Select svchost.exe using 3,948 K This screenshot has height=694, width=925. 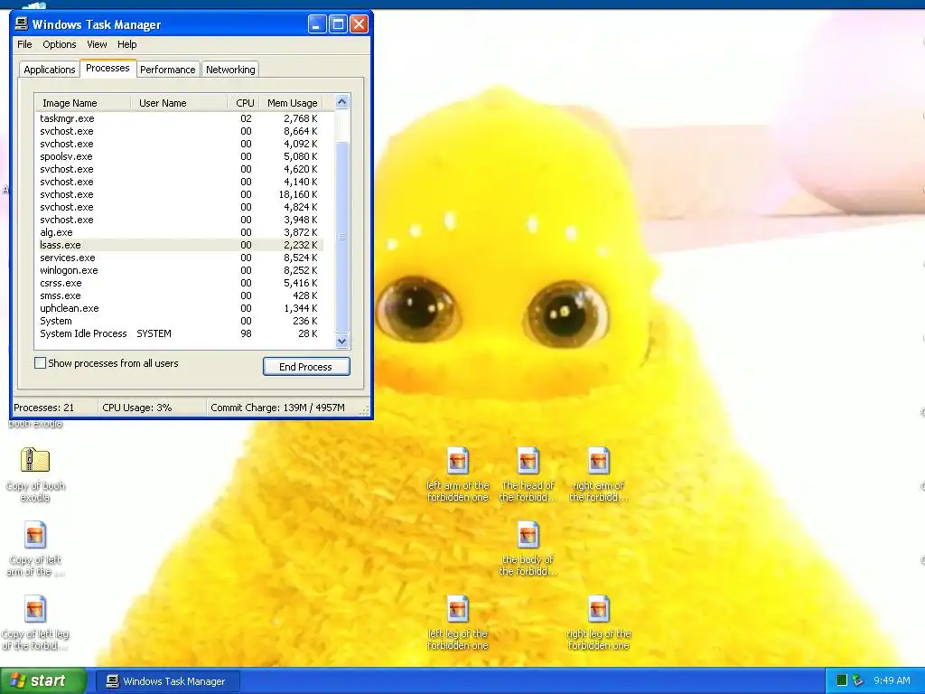(179, 220)
